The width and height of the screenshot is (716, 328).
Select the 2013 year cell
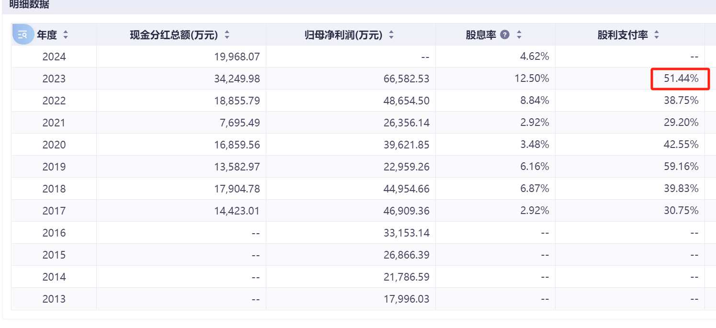pos(54,299)
